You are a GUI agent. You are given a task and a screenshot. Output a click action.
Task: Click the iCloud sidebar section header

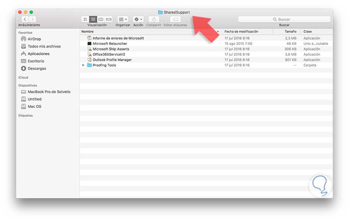(23, 78)
